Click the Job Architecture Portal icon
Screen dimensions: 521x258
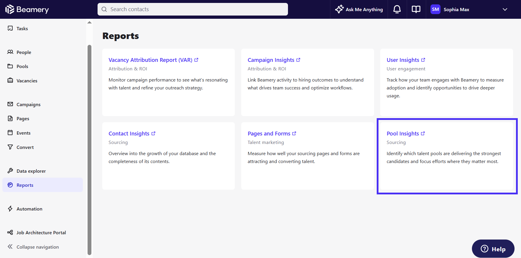10,232
